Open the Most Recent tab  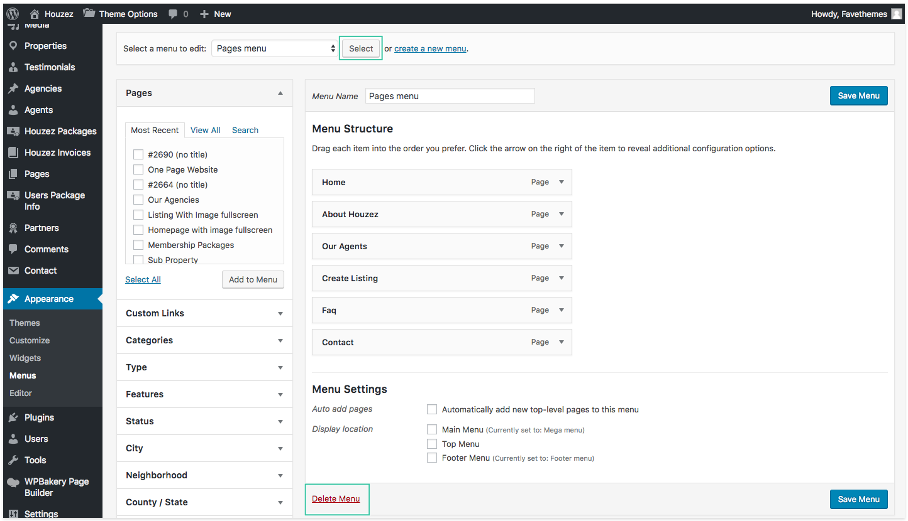coord(155,130)
